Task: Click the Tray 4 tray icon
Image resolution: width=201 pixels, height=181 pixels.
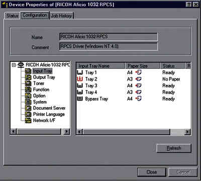Action: (80, 92)
